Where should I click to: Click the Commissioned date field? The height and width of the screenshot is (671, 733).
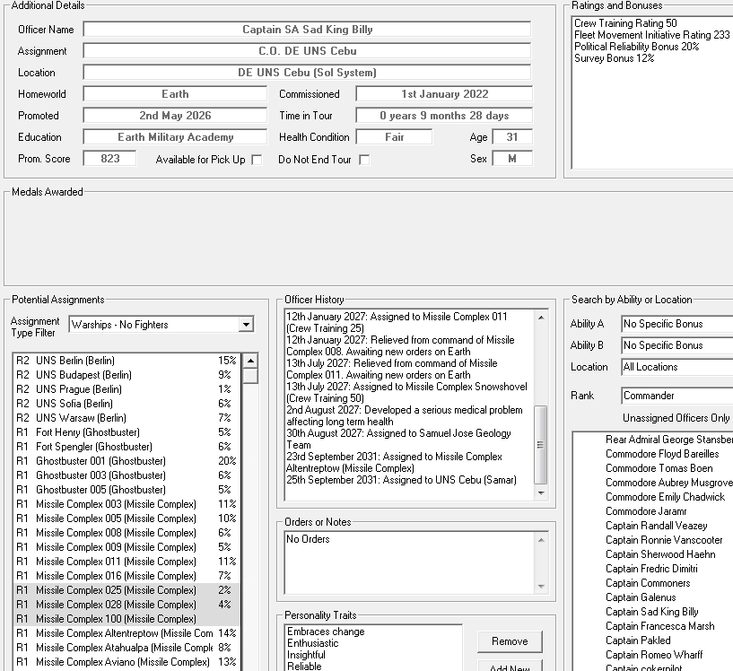pos(444,94)
